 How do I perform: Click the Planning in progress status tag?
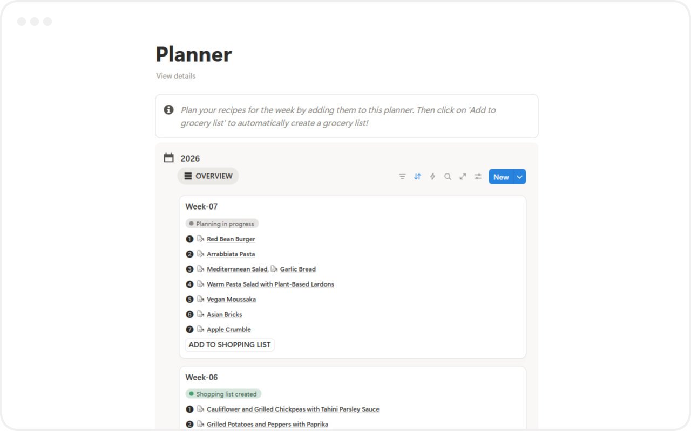222,224
